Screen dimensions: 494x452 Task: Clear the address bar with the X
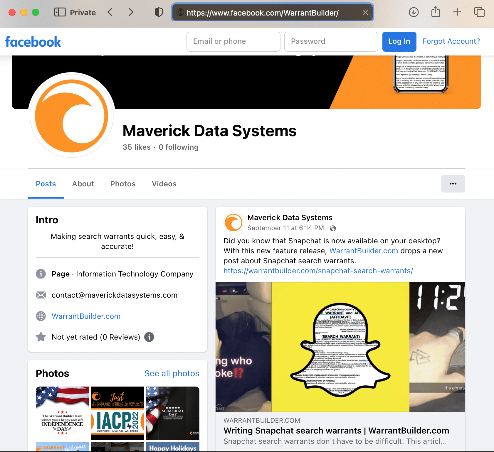pyautogui.click(x=365, y=12)
